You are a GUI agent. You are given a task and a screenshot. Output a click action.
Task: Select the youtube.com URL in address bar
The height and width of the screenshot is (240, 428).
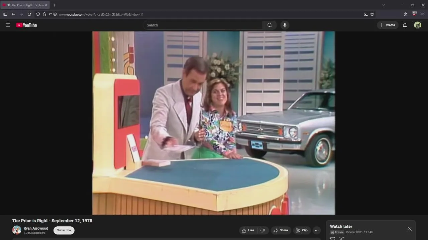click(x=101, y=14)
